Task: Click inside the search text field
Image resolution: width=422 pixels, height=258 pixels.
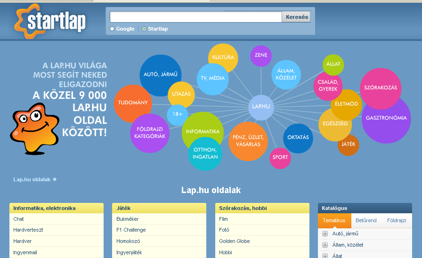Action: click(x=196, y=17)
